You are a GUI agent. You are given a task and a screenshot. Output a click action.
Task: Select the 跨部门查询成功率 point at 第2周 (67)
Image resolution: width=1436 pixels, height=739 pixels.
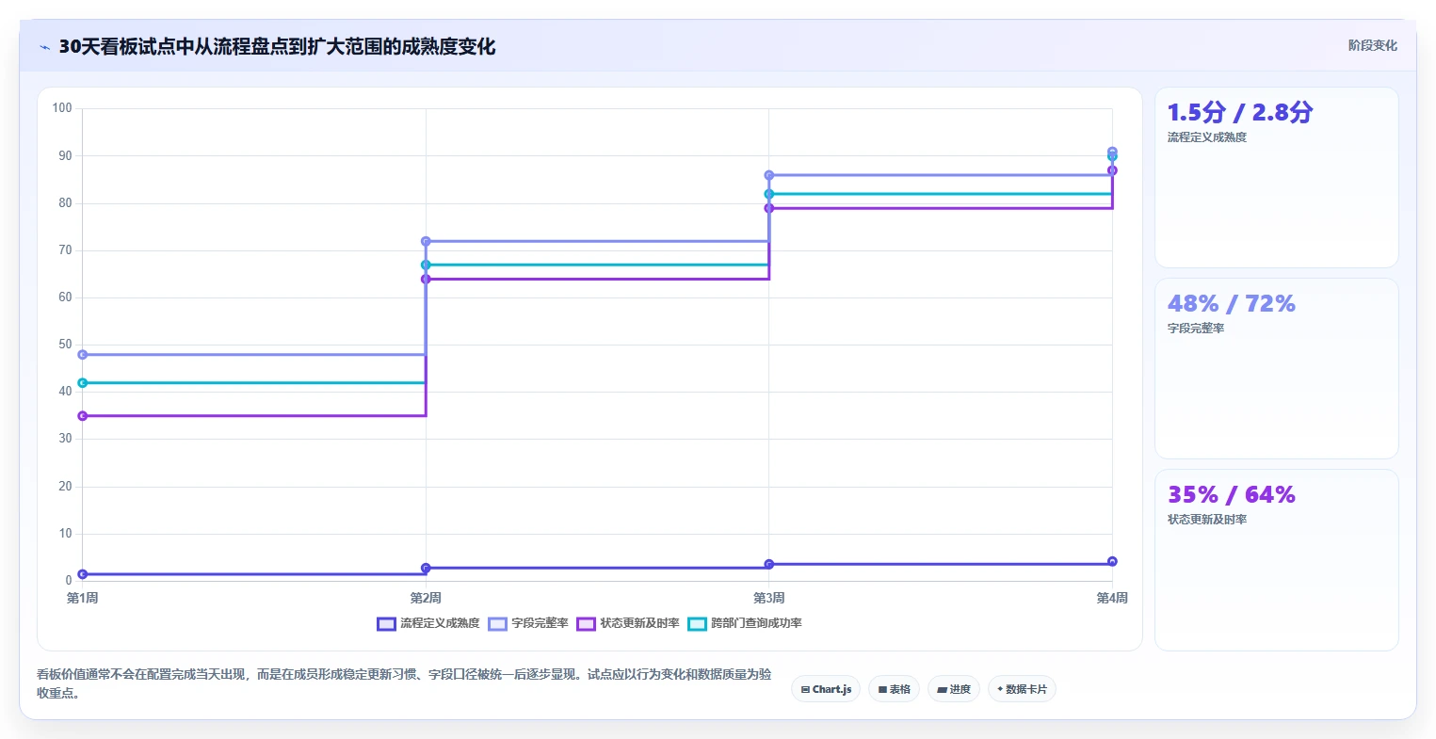(426, 265)
